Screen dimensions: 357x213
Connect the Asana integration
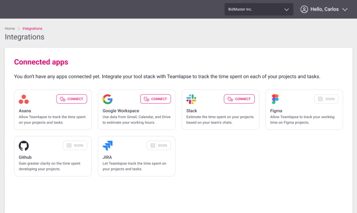point(72,99)
